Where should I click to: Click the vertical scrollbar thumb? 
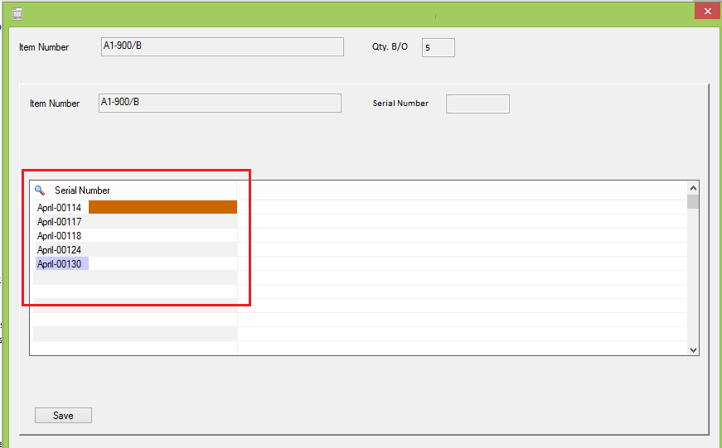click(693, 201)
